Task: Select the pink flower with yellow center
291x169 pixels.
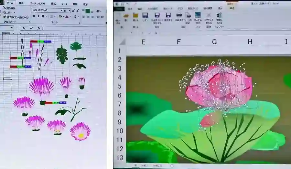Action: (x=80, y=132)
